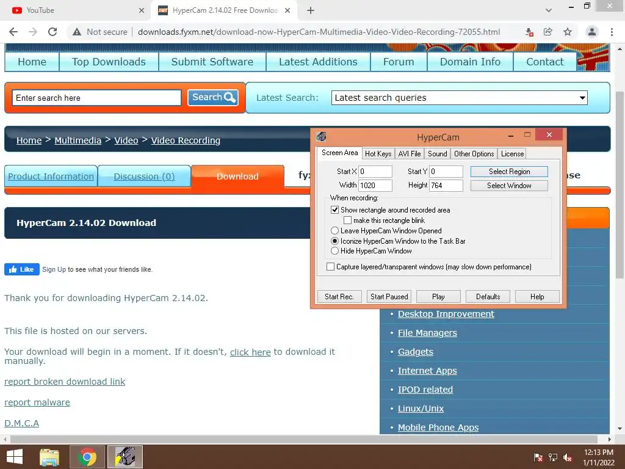
Task: Open the Forum menu item
Action: 399,62
